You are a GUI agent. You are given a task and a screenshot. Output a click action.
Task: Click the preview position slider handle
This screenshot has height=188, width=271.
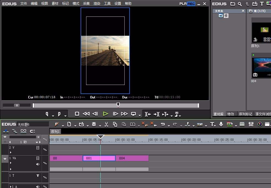tap(118, 104)
